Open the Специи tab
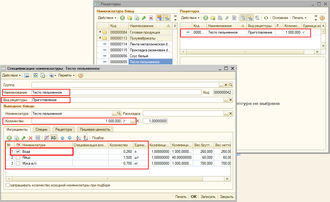Image resolution: width=330 pixels, height=202 pixels. [x=41, y=129]
